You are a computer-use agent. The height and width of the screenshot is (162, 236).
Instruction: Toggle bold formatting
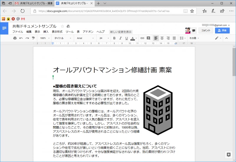pyautogui.click(x=114, y=38)
